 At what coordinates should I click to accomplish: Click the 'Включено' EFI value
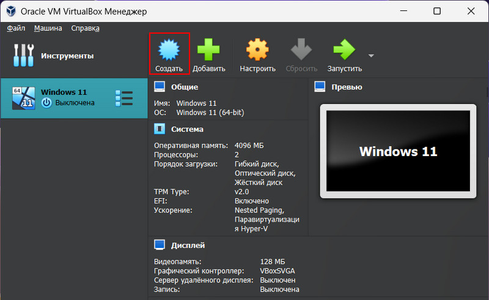point(252,201)
